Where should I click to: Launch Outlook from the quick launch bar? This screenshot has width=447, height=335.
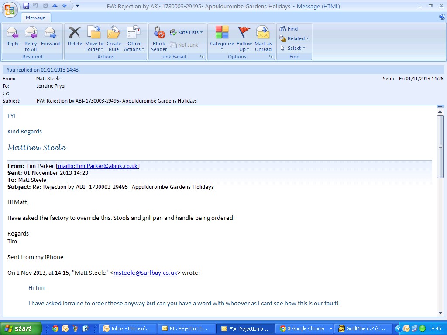click(x=65, y=329)
